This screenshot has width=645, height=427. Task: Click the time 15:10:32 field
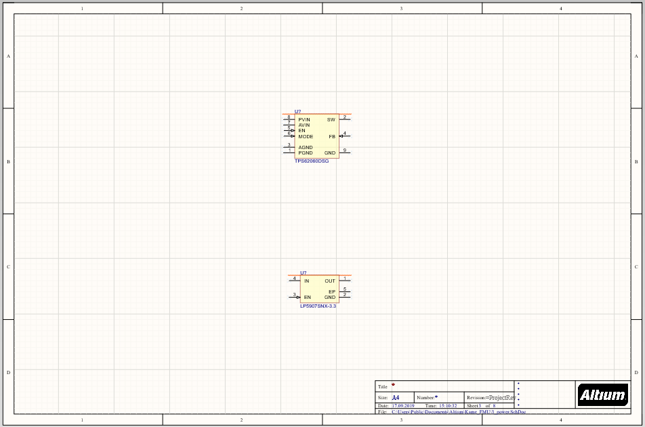coord(447,405)
